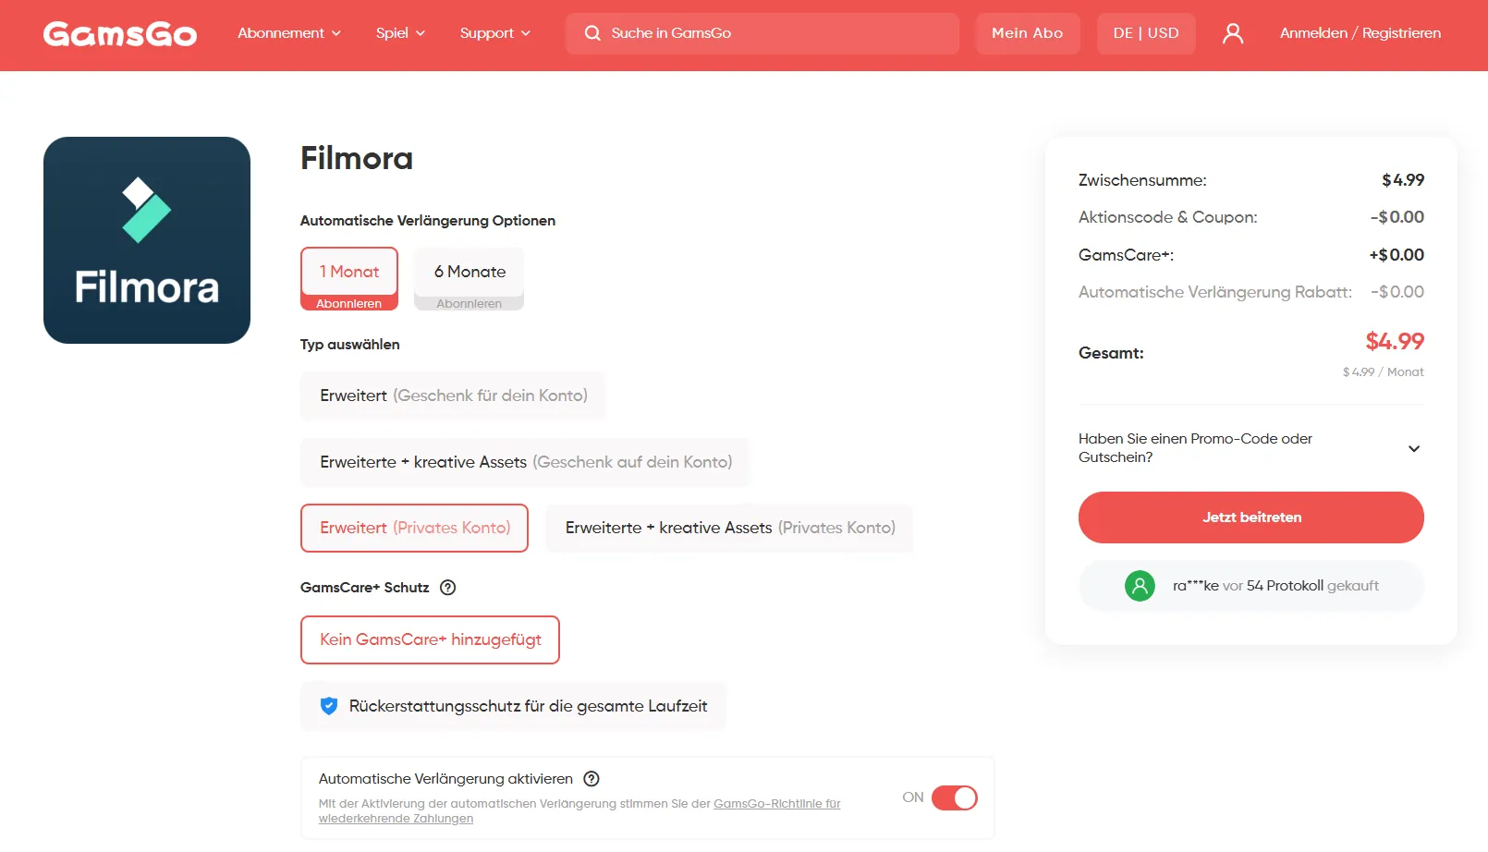Expand the promo code section
Image resolution: width=1488 pixels, height=852 pixels.
1250,448
